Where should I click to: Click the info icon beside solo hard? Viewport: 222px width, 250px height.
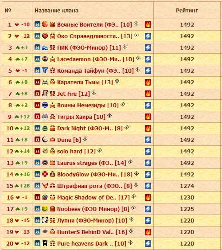(100, 150)
